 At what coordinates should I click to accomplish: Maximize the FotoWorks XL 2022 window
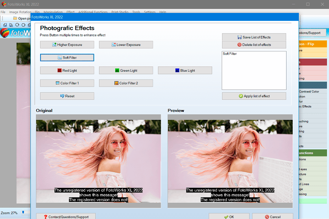[308, 4]
